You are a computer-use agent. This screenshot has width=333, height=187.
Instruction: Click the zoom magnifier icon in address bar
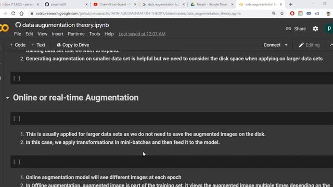click(x=274, y=14)
